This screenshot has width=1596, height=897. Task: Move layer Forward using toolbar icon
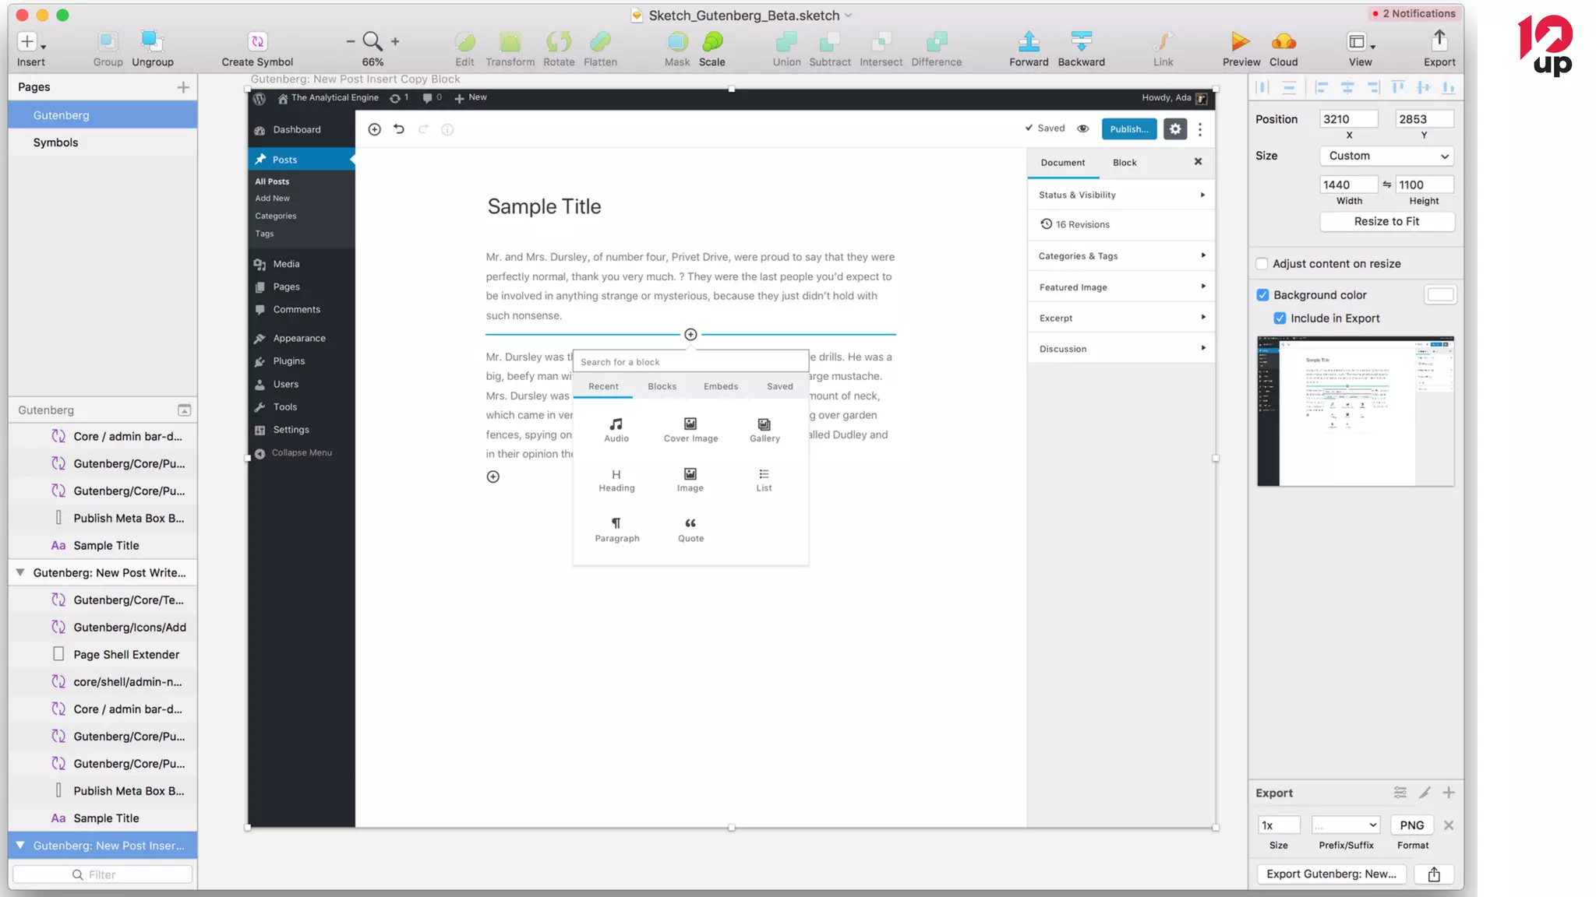point(1029,41)
